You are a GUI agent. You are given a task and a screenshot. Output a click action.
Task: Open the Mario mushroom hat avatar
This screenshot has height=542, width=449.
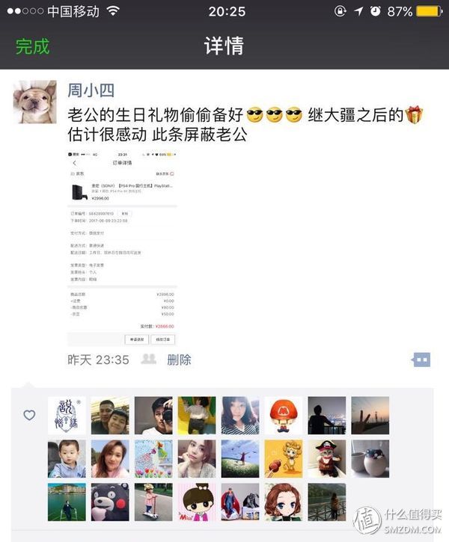tap(284, 415)
